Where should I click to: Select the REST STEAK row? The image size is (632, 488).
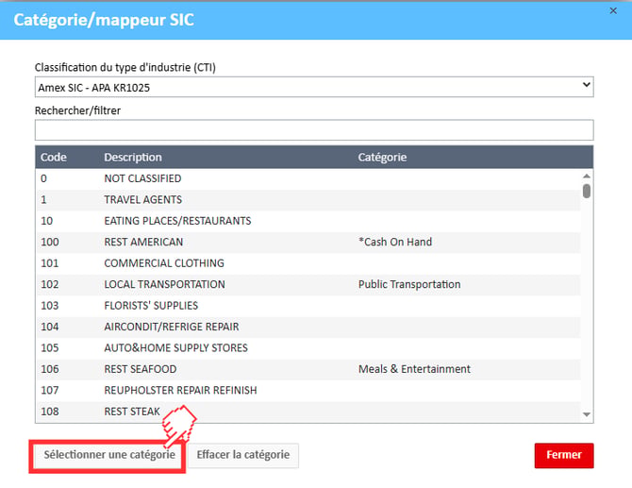[x=308, y=412]
